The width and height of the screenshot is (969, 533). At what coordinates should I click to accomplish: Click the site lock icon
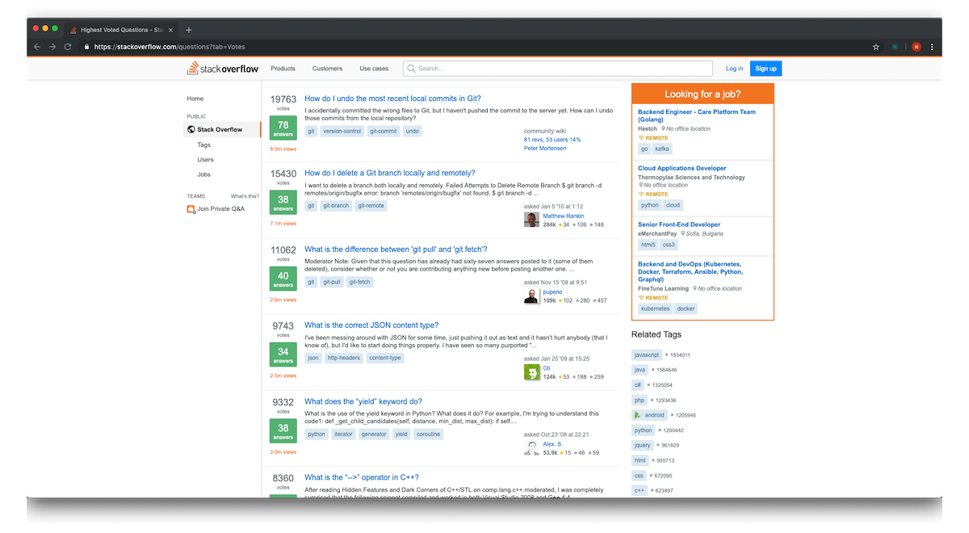click(87, 47)
